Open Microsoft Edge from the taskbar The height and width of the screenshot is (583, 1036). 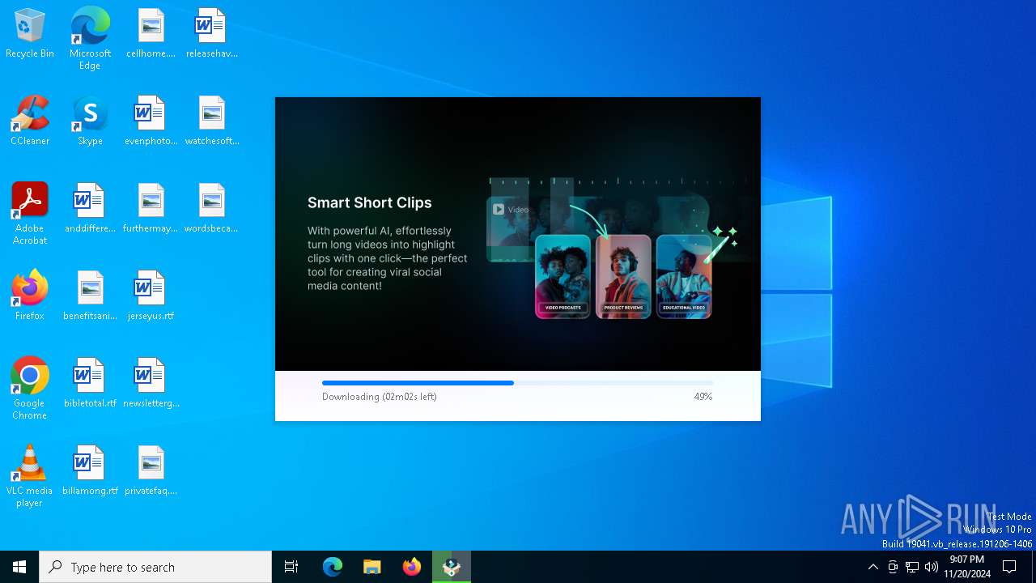[x=333, y=567]
